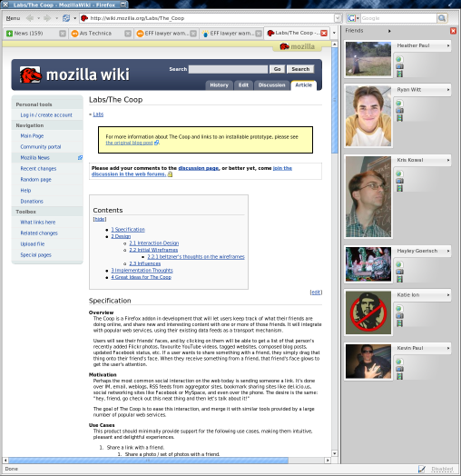Open the URL bar history dropdown
The image size is (461, 476).
tap(338, 18)
